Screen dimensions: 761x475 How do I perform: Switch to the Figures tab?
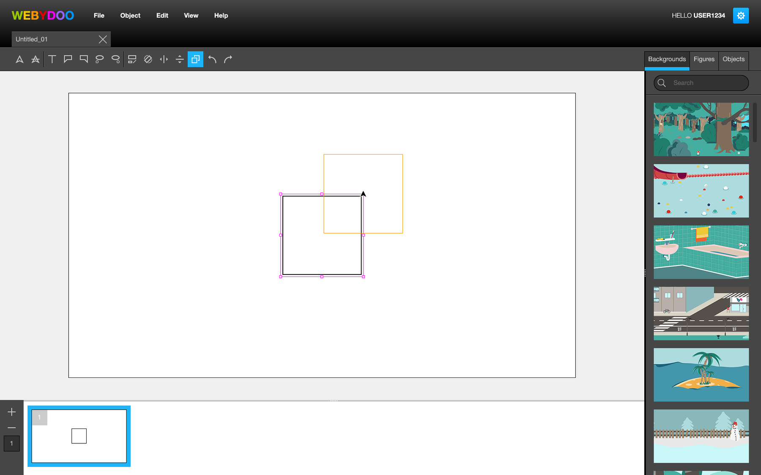pos(704,60)
